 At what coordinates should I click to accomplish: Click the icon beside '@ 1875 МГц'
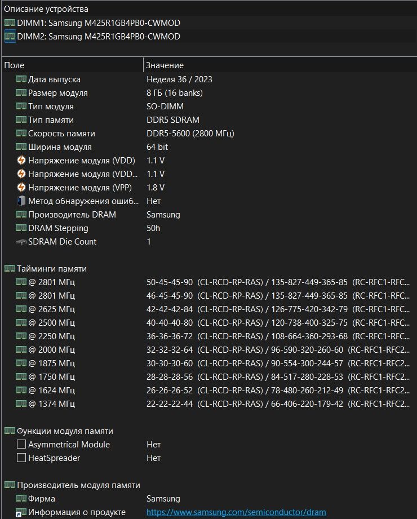(x=21, y=363)
